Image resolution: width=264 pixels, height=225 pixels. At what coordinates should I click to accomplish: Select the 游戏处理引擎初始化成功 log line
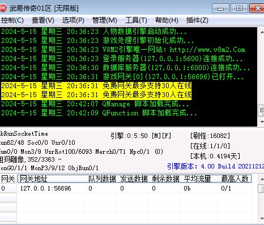[97, 41]
